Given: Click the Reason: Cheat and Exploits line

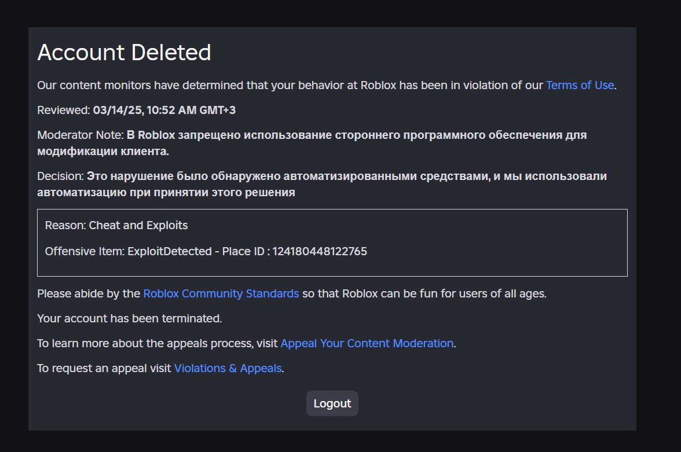Looking at the screenshot, I should coord(116,225).
